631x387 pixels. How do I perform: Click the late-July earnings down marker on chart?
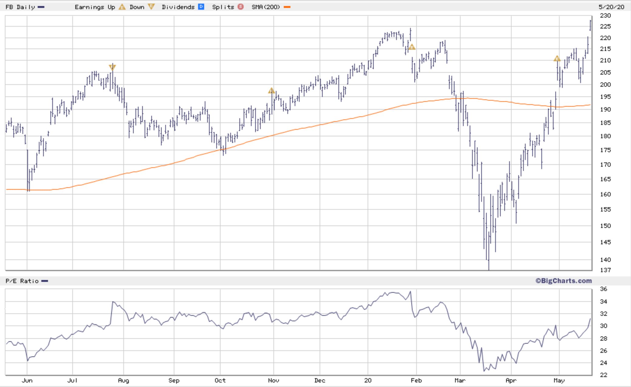pyautogui.click(x=112, y=67)
